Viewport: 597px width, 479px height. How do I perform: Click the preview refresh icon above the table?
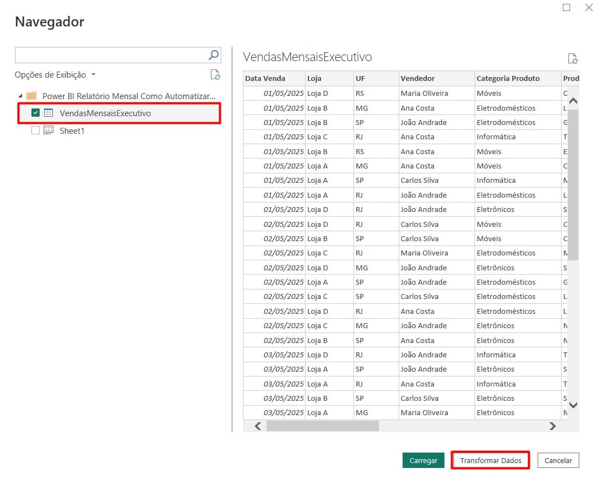pos(573,59)
